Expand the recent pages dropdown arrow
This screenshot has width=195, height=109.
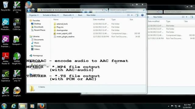pos(36,10)
